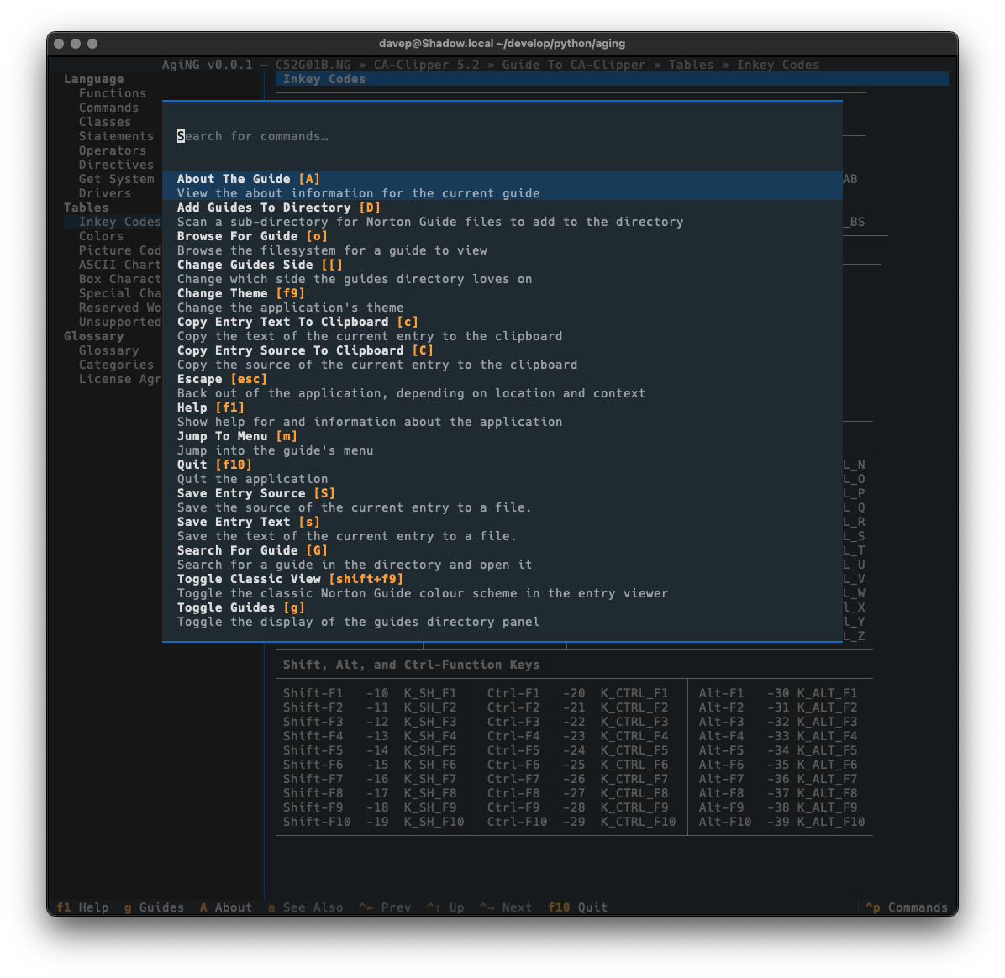The width and height of the screenshot is (1005, 978).
Task: Click f1 Help in the footer
Action: (82, 907)
